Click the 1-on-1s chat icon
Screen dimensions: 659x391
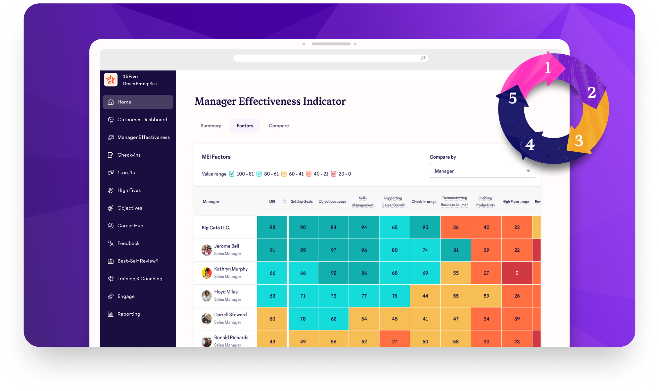click(x=111, y=173)
